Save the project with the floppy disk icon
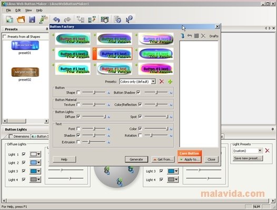The width and height of the screenshot is (277, 210). click(x=32, y=19)
